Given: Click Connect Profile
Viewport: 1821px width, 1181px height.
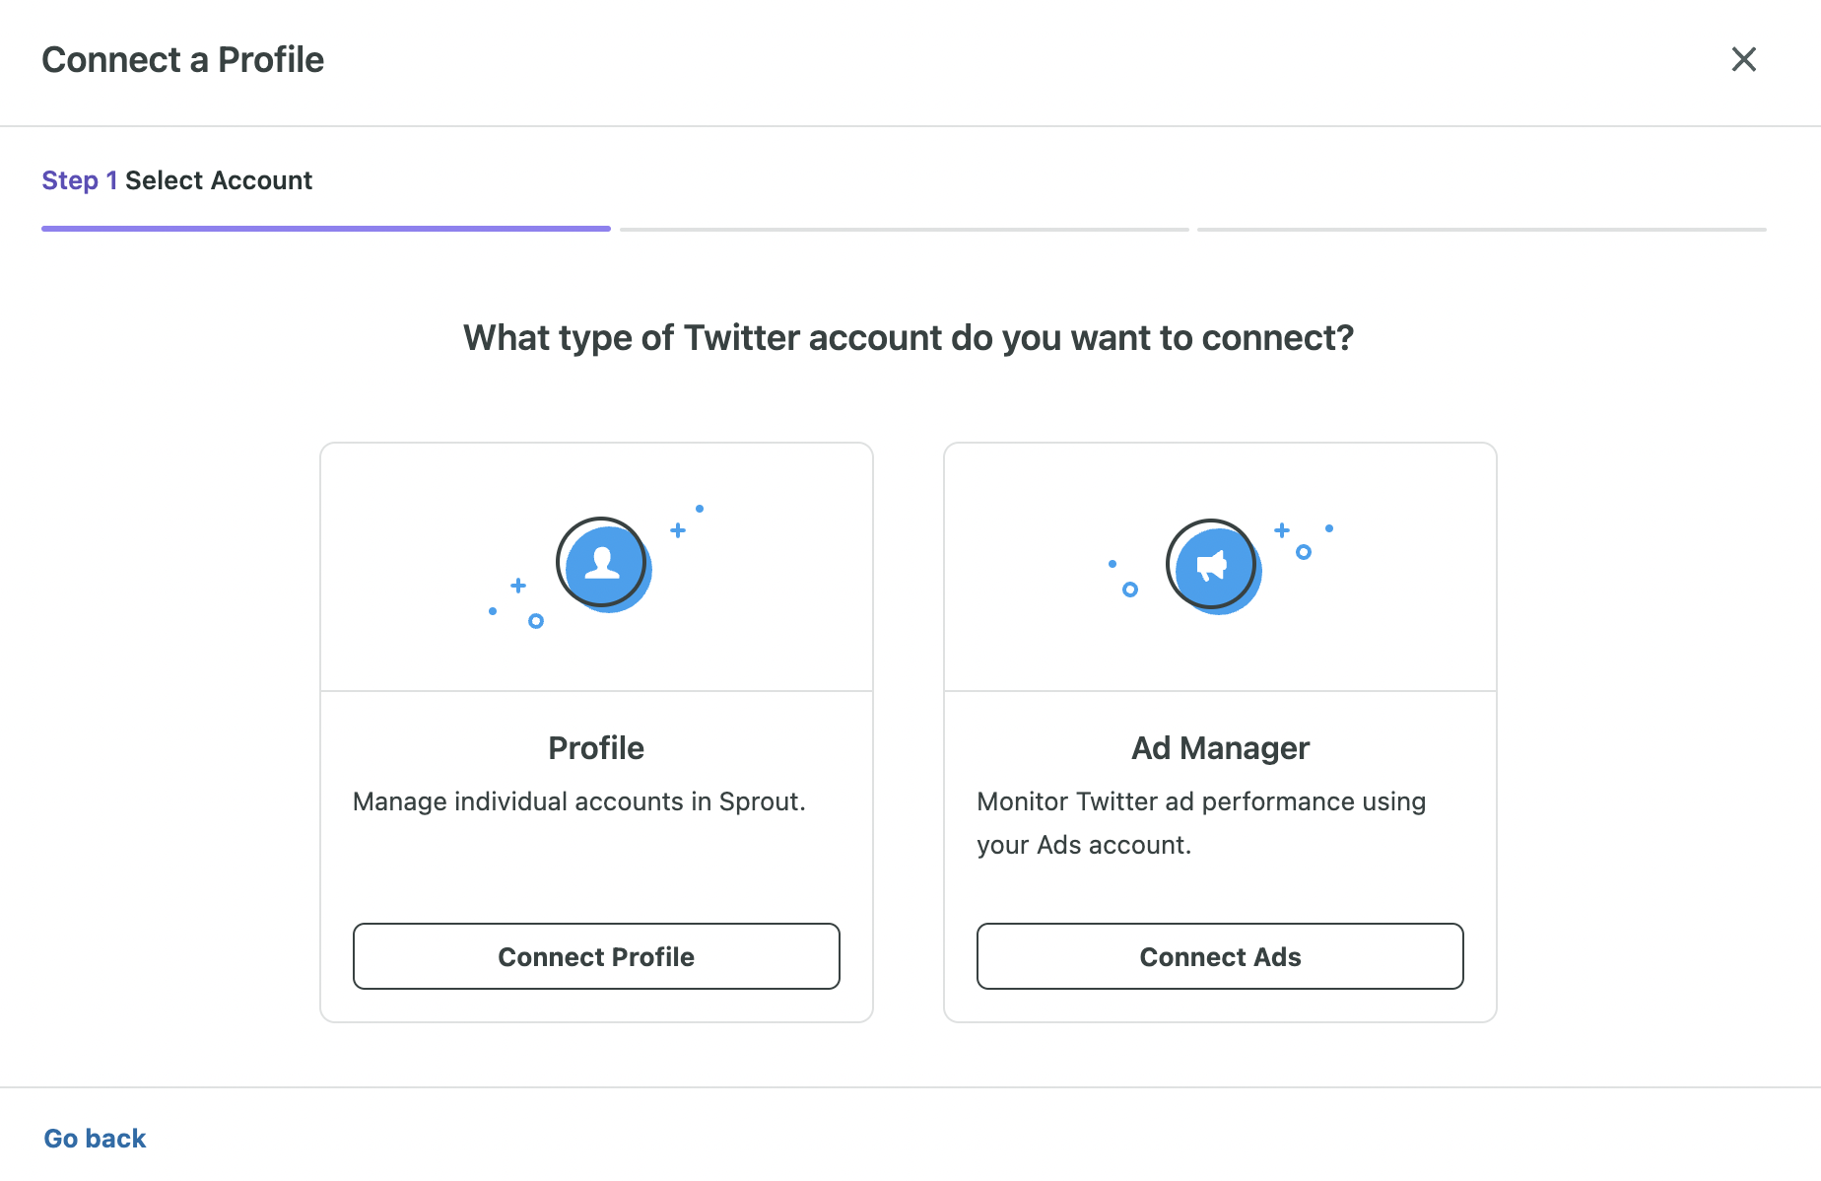Looking at the screenshot, I should pos(596,956).
